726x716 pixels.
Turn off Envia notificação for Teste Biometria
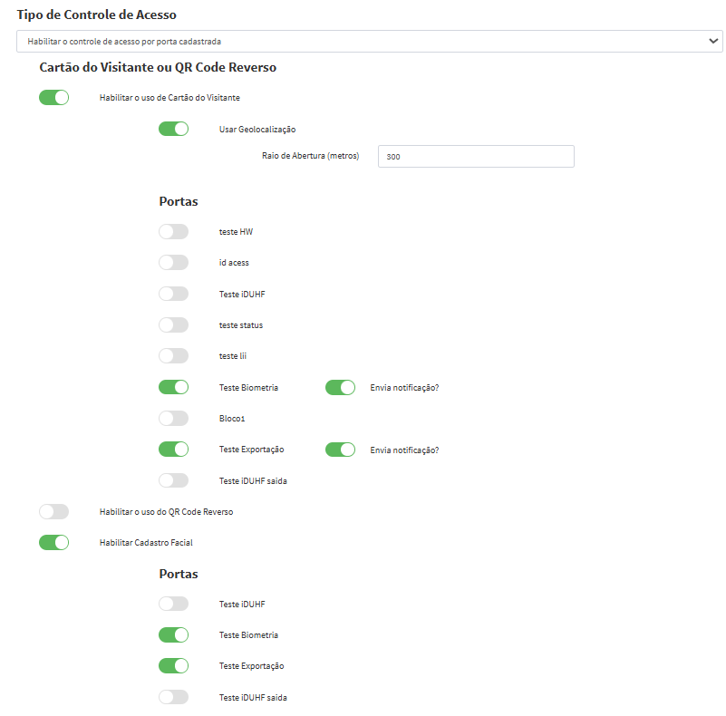340,387
